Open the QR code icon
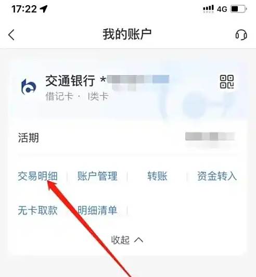Image resolution: width=256 pixels, height=277 pixels. coord(227,82)
